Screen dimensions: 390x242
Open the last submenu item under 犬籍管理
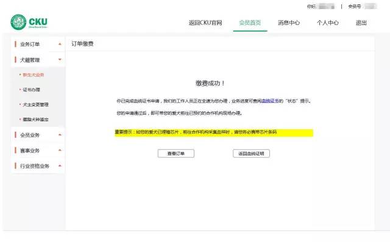(35, 119)
